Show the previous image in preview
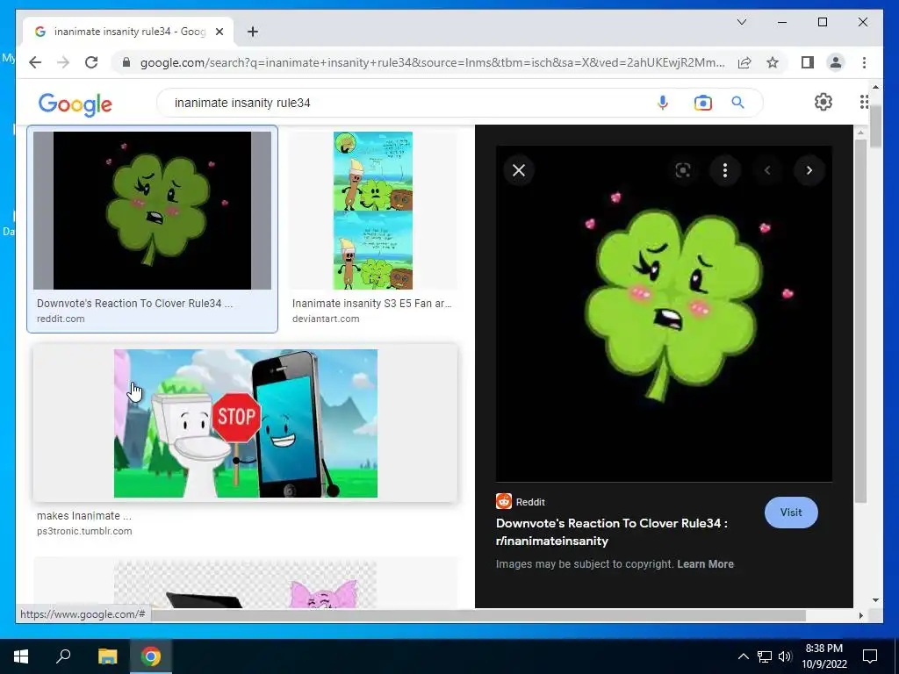This screenshot has width=899, height=674. (767, 170)
